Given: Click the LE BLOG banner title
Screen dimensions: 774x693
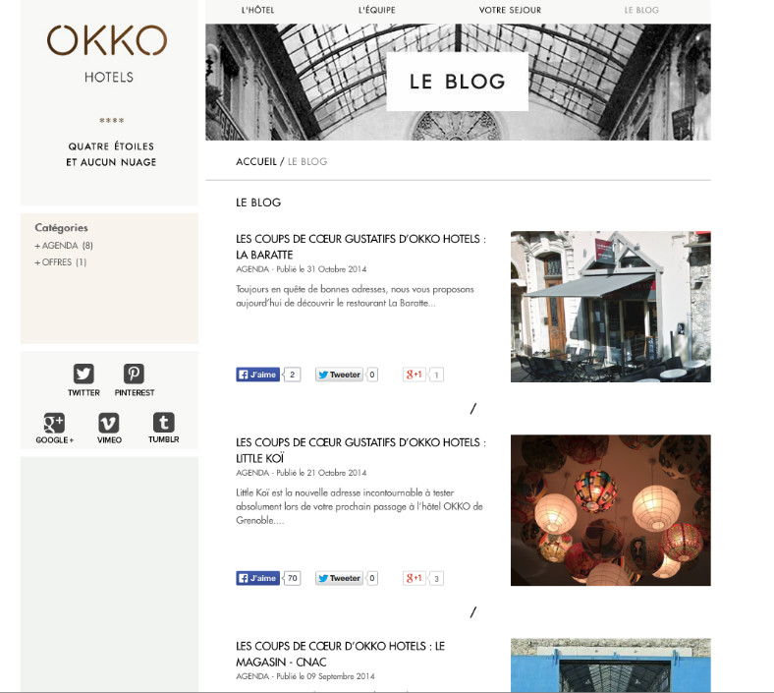Looking at the screenshot, I should (x=457, y=82).
